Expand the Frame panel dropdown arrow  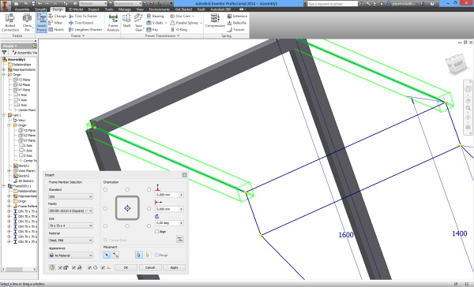pos(84,36)
